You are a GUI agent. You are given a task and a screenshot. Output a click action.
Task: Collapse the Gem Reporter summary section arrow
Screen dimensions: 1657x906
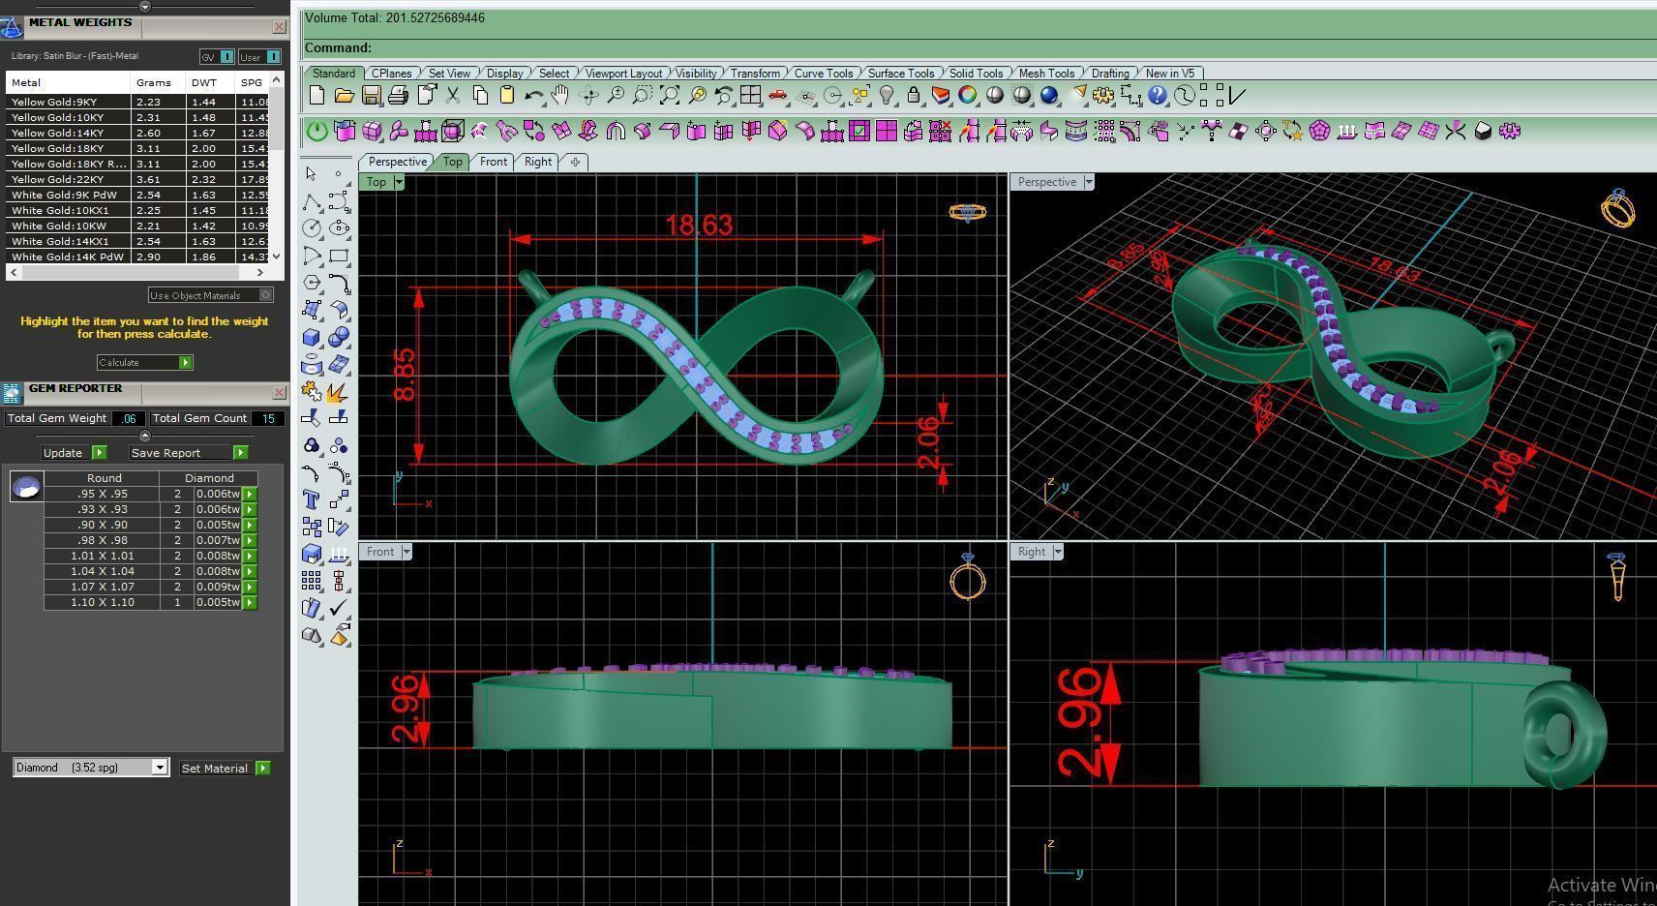pos(145,436)
